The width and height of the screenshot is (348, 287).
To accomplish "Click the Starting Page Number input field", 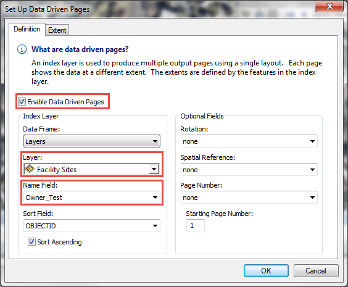I will point(196,225).
